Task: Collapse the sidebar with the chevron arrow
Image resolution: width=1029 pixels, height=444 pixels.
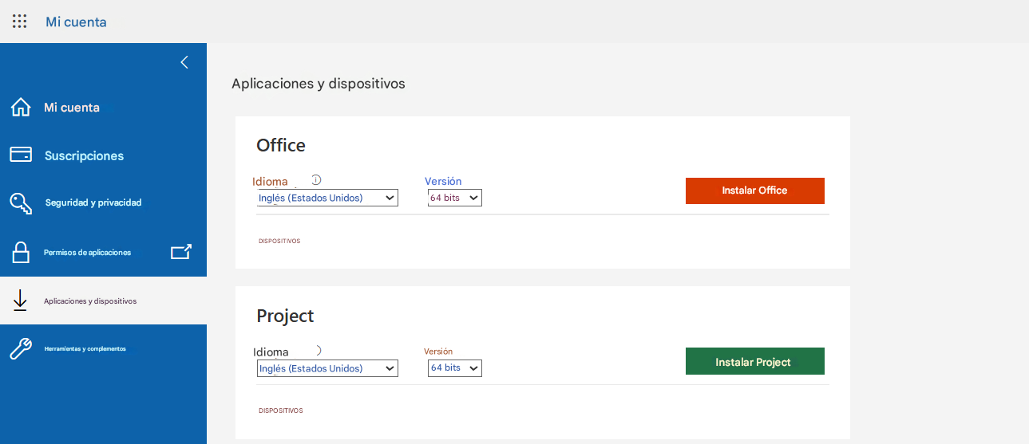Action: point(184,62)
